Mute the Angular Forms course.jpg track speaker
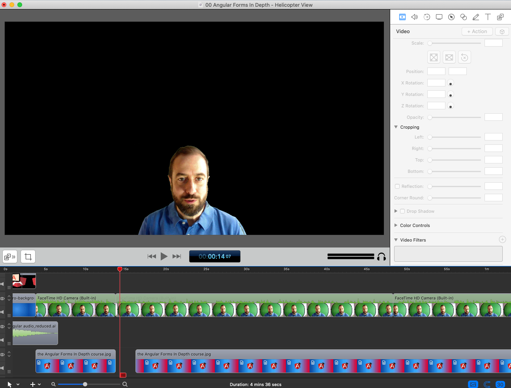 pos(2,368)
